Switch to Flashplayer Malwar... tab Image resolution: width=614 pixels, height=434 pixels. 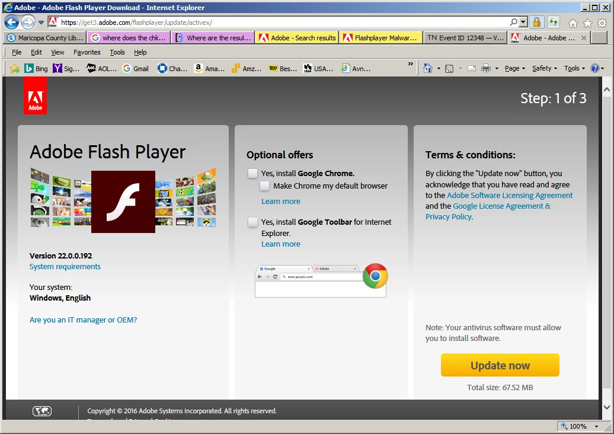(x=381, y=37)
